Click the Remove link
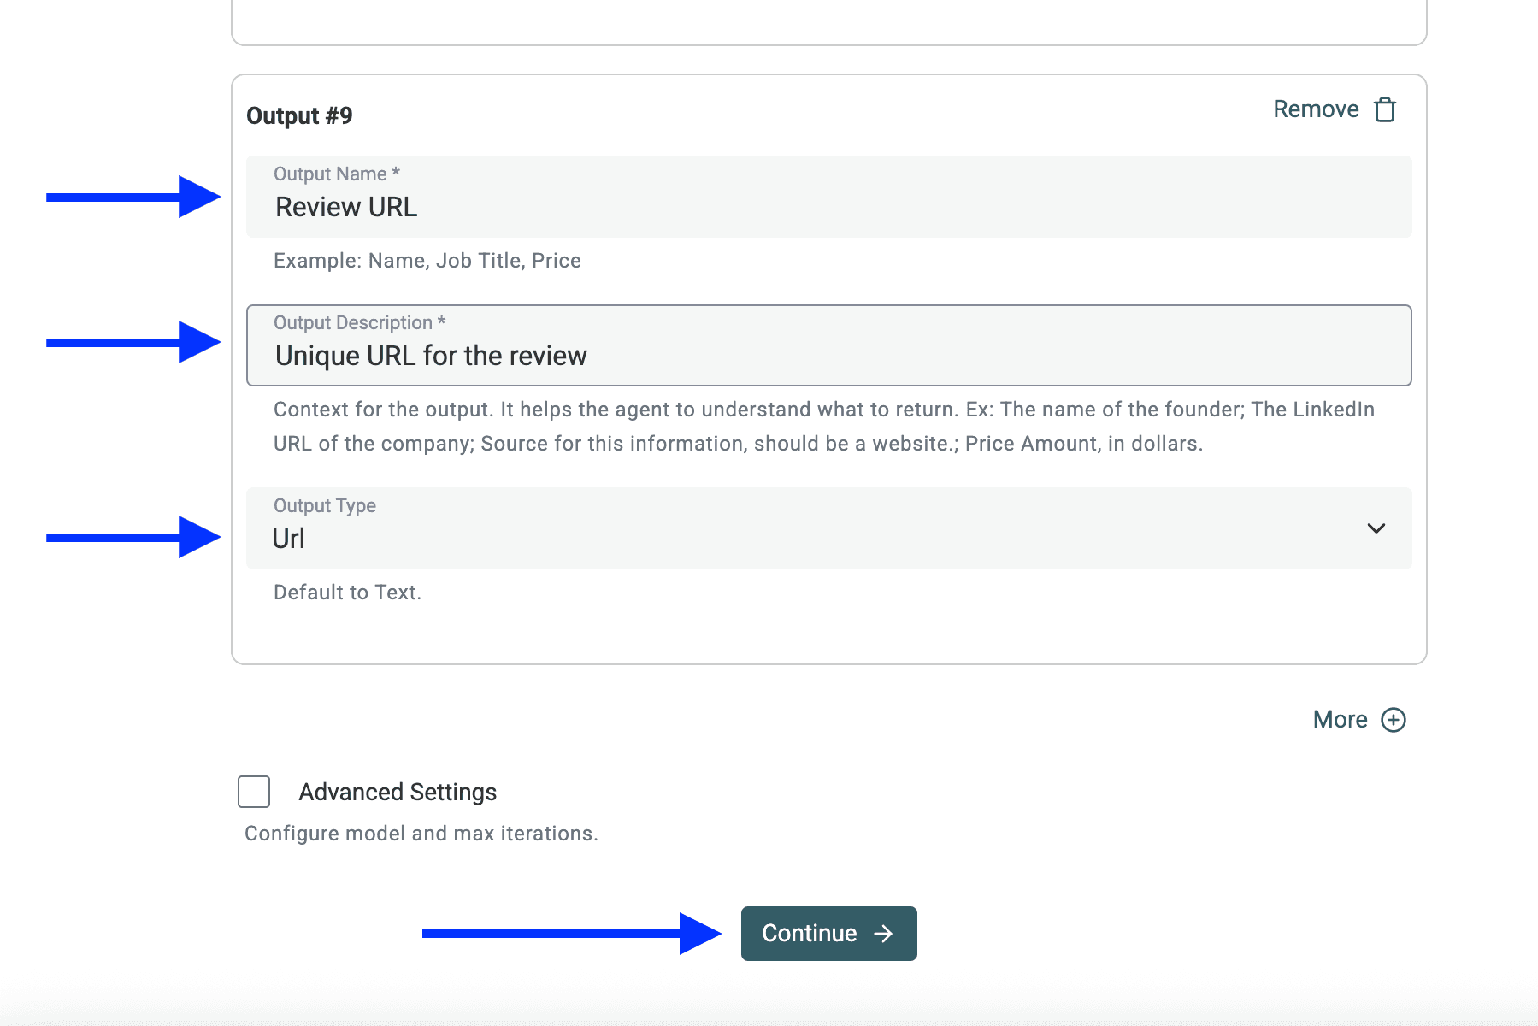The height and width of the screenshot is (1026, 1538). [x=1316, y=109]
